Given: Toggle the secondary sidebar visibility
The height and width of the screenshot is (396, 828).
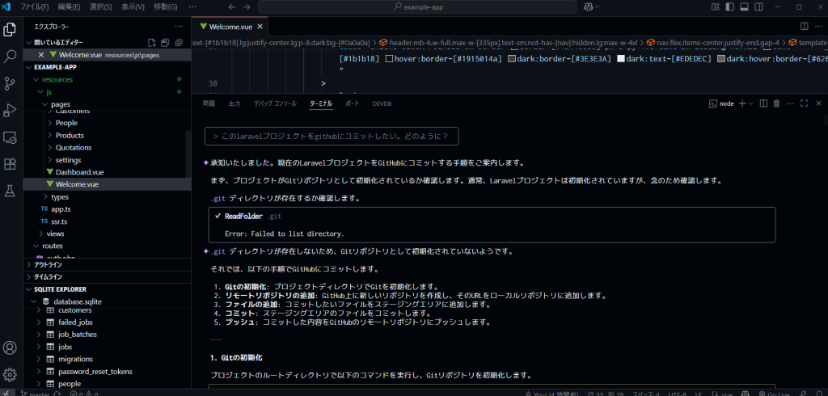Looking at the screenshot, I should [x=758, y=6].
